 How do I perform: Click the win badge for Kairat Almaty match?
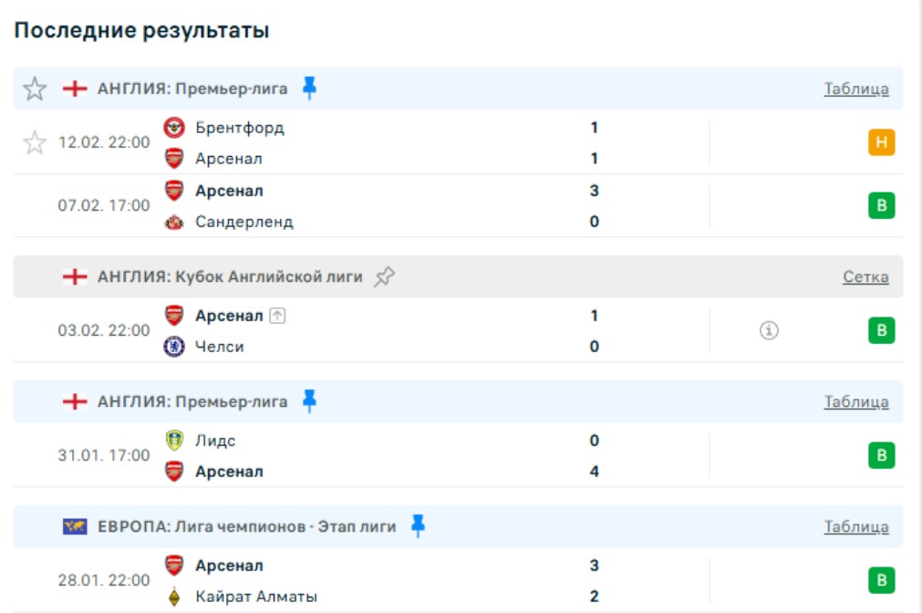point(881,580)
